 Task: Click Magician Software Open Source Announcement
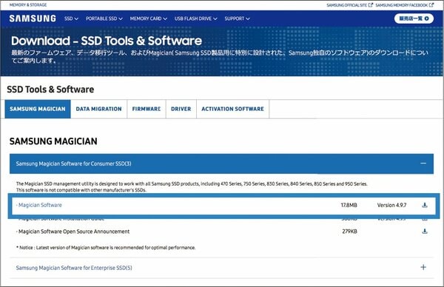[74, 232]
